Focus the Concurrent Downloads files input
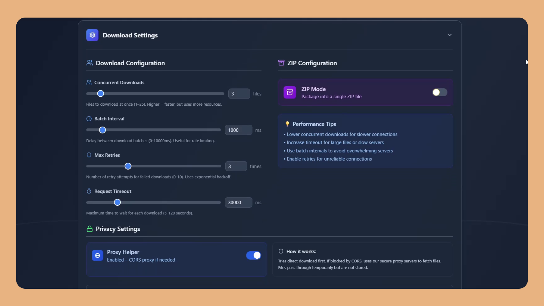 point(239,94)
